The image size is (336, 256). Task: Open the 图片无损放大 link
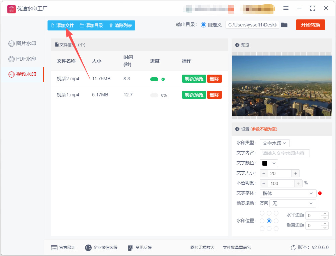point(202,248)
